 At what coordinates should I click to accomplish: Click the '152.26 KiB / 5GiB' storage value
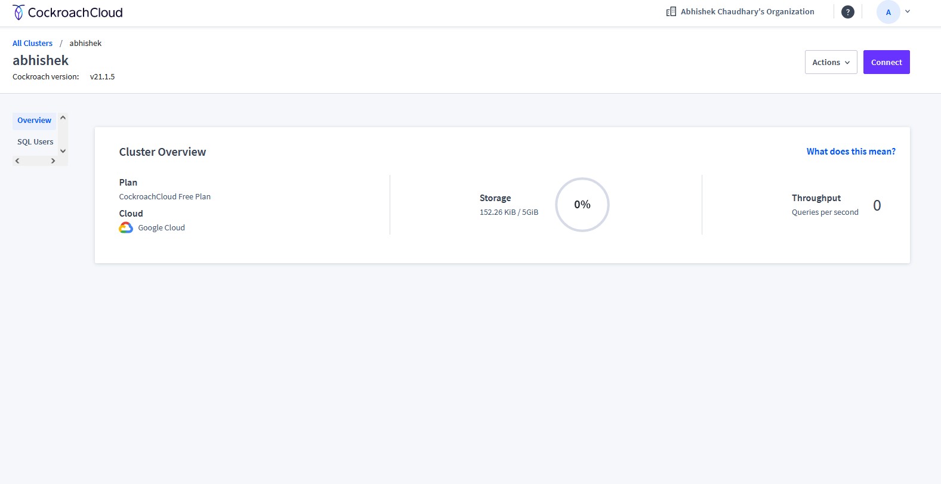point(509,212)
